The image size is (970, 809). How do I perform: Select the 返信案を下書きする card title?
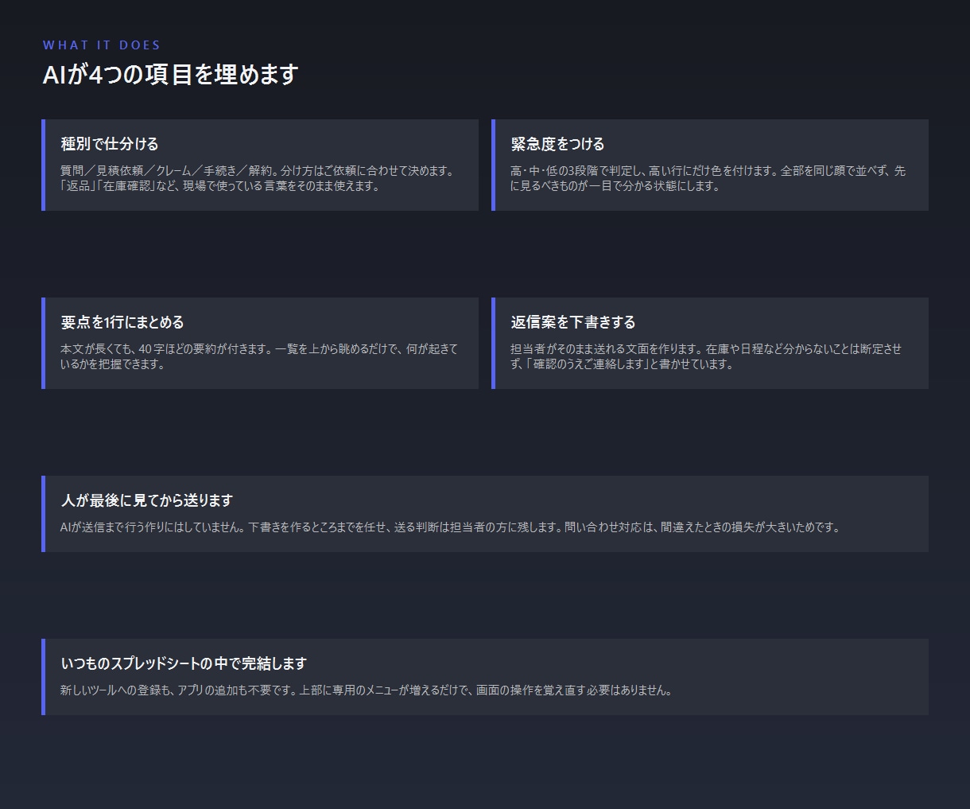573,322
